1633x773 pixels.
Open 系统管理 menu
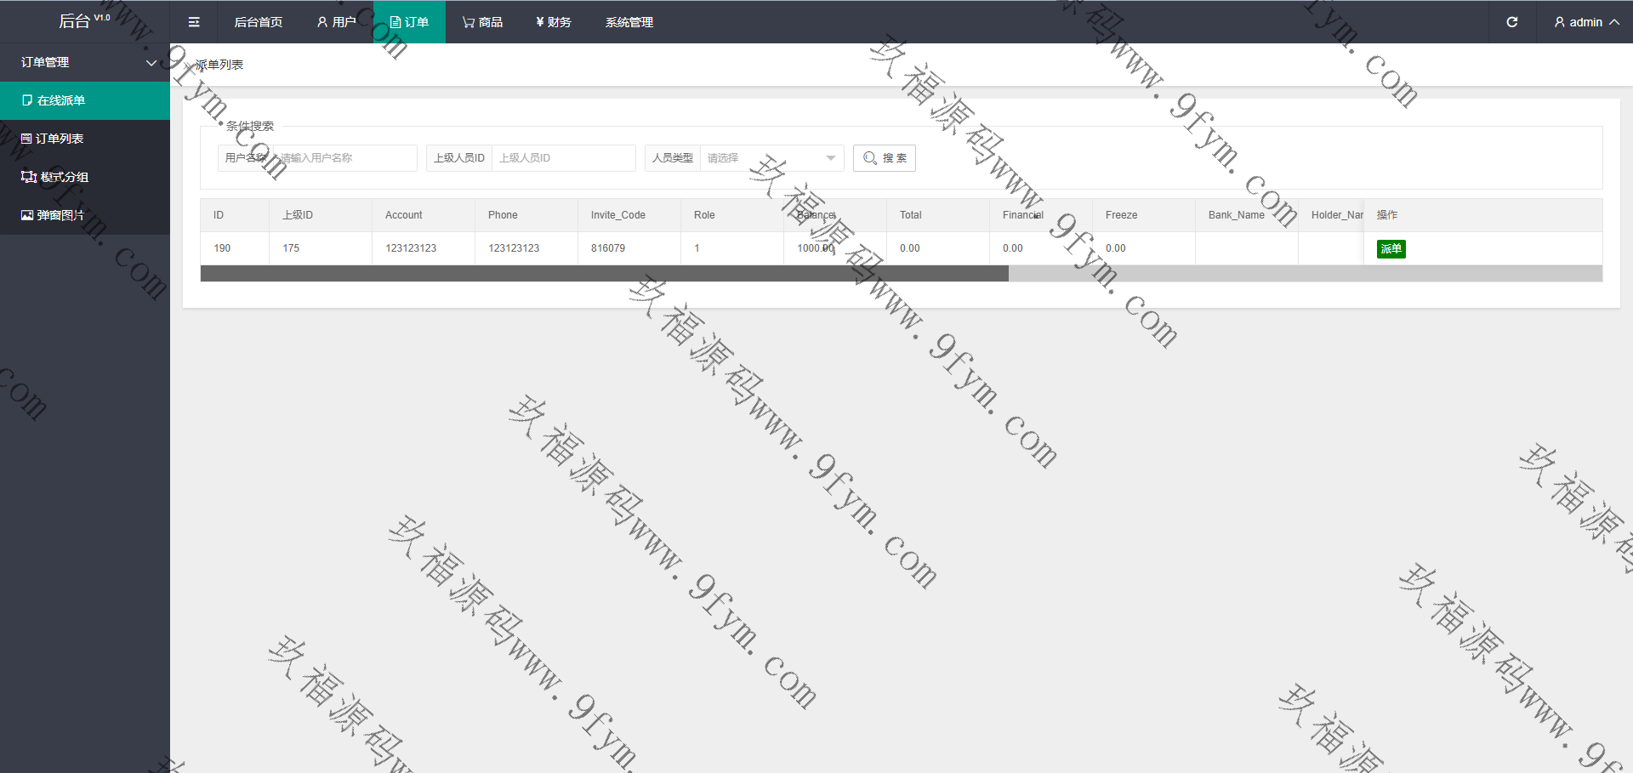629,22
